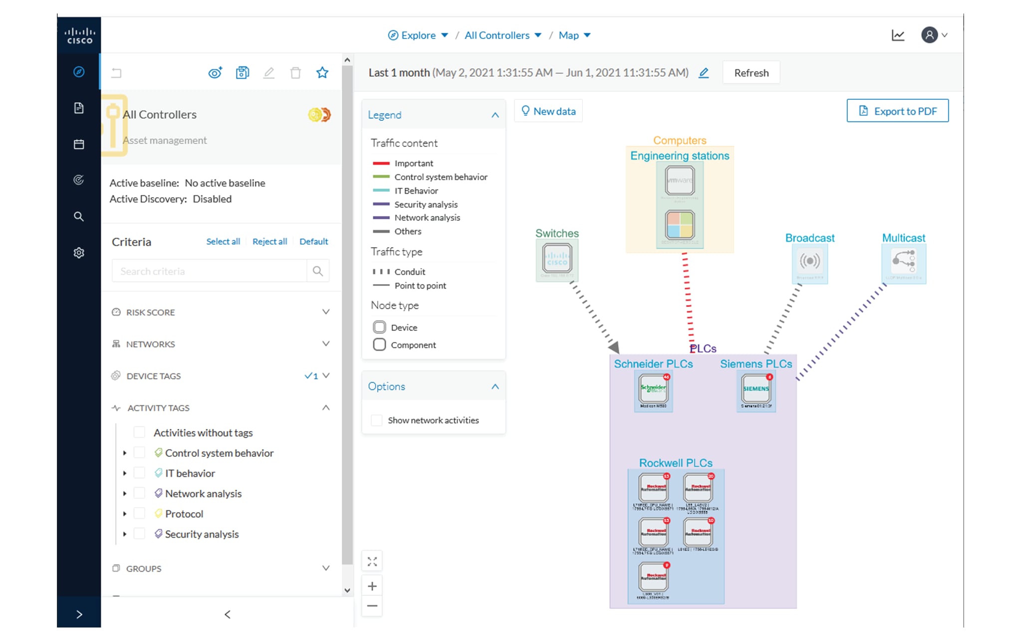The height and width of the screenshot is (641, 1021).
Task: Mark preset as favorite with star icon
Action: point(322,73)
